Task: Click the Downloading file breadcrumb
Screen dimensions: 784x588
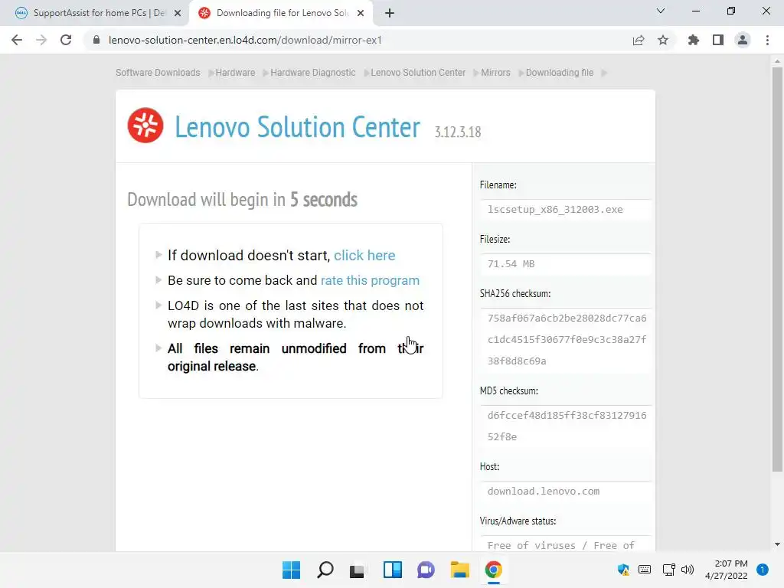Action: (560, 73)
